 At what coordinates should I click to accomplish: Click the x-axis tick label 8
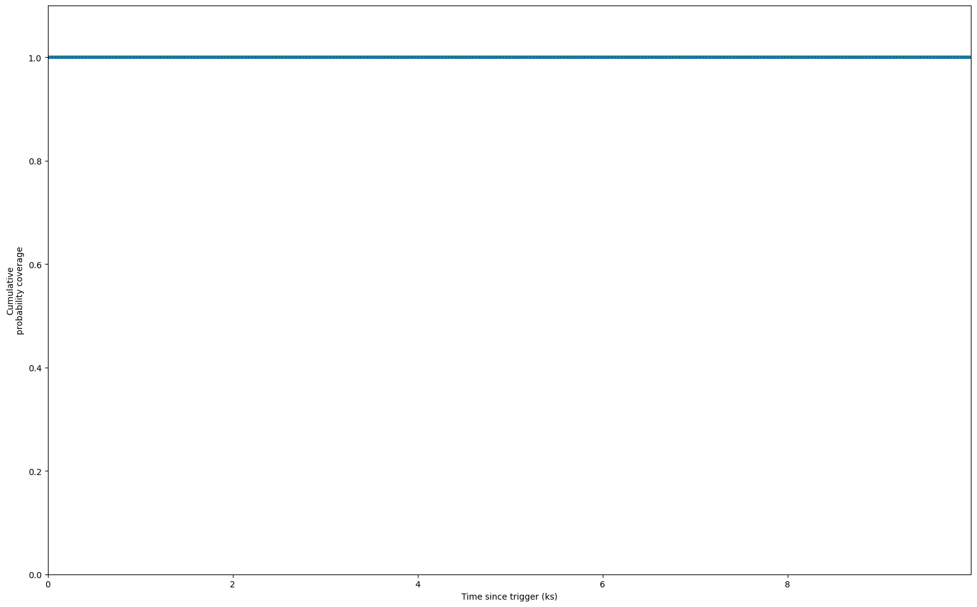[x=788, y=585]
